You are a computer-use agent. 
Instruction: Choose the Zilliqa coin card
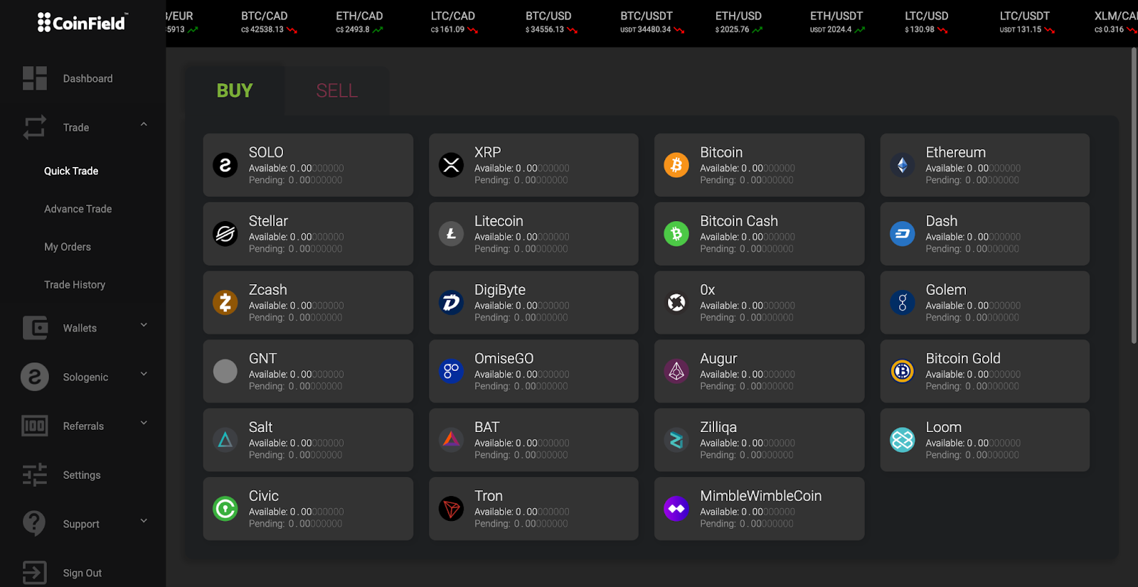[760, 440]
